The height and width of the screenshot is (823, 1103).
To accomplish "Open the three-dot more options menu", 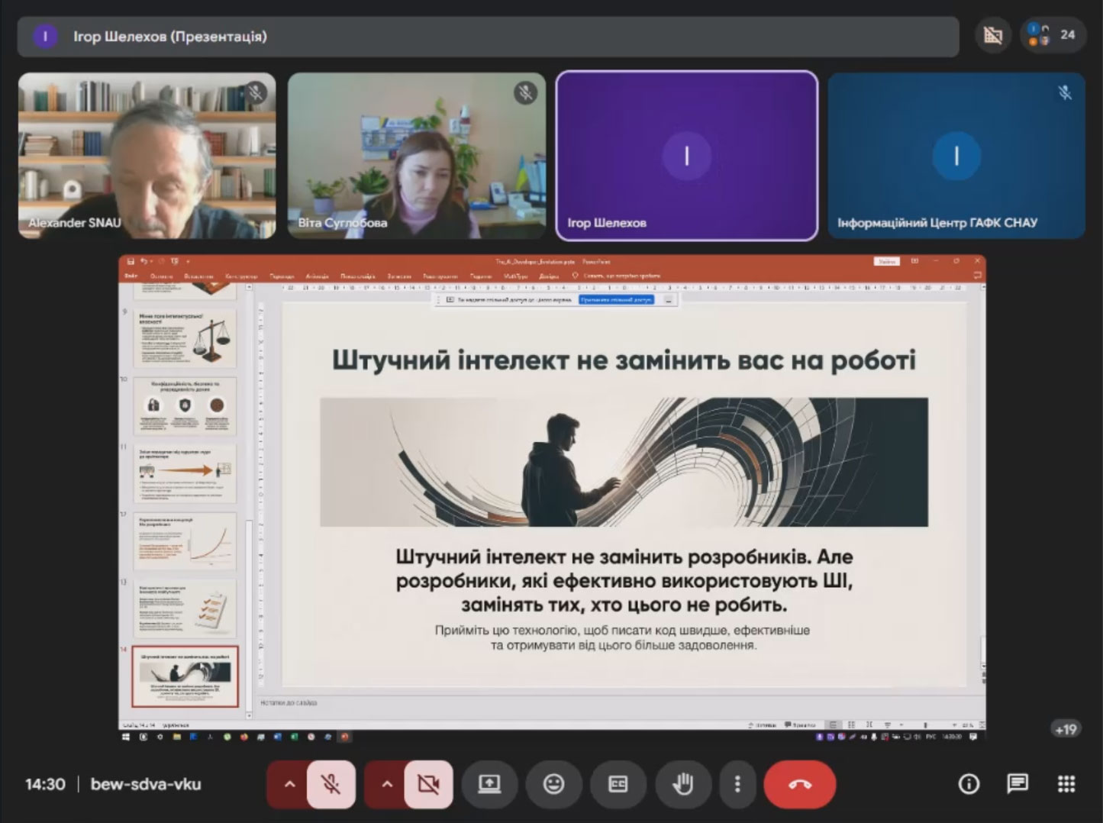I will coord(737,784).
